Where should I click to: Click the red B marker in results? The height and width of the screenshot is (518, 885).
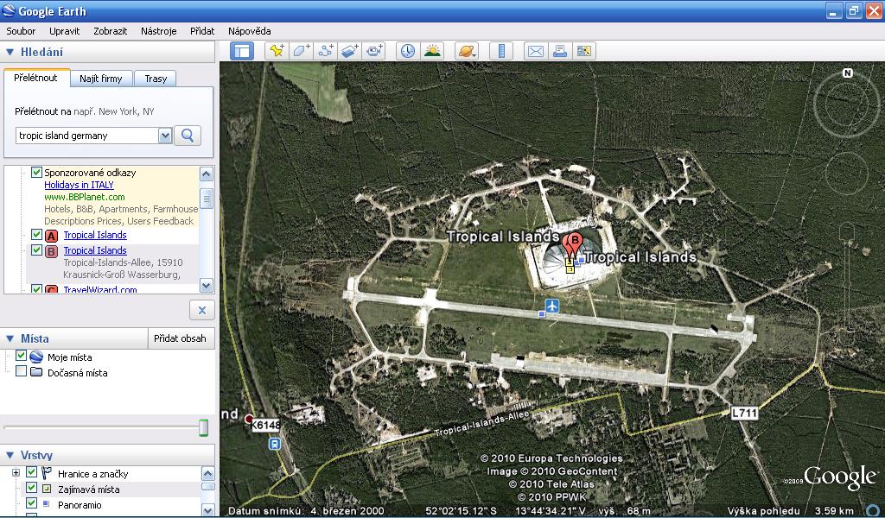(51, 251)
